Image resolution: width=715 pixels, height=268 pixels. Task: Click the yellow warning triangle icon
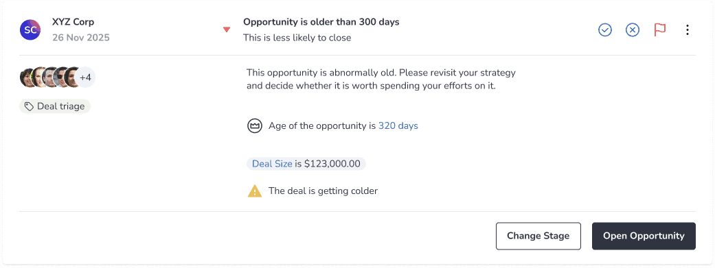click(x=254, y=191)
